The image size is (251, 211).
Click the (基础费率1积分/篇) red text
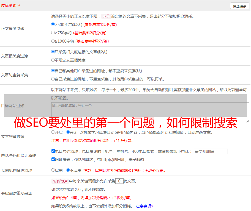[100, 25]
